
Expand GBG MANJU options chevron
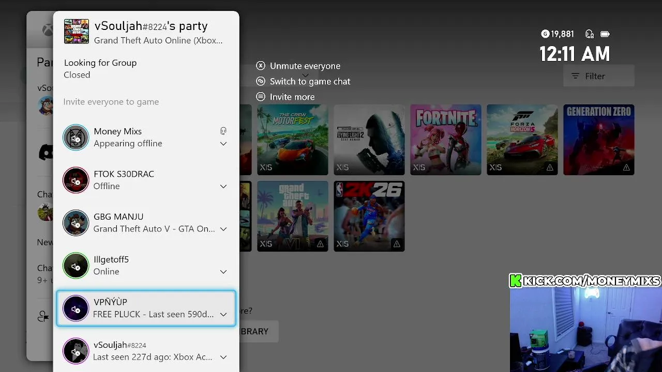click(x=223, y=229)
